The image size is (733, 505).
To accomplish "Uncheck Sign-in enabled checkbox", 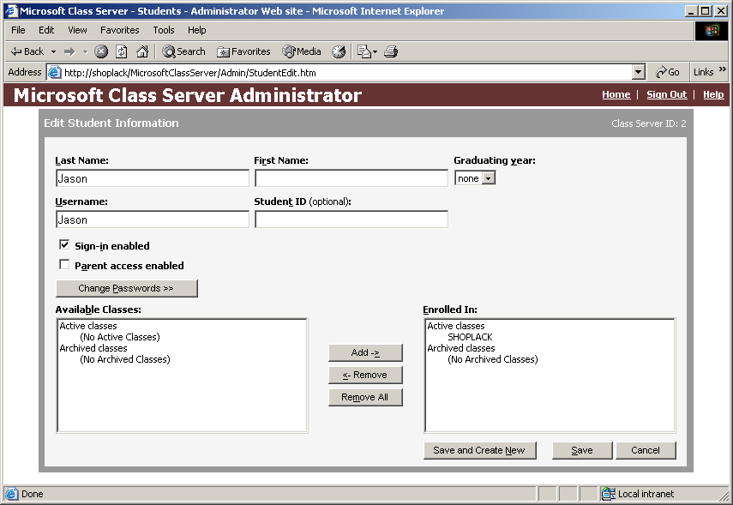I will (x=64, y=244).
